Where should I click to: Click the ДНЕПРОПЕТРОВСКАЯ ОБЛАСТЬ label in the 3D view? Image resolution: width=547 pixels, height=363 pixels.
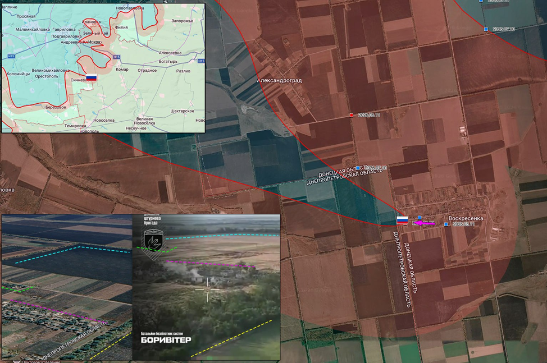coord(74,341)
